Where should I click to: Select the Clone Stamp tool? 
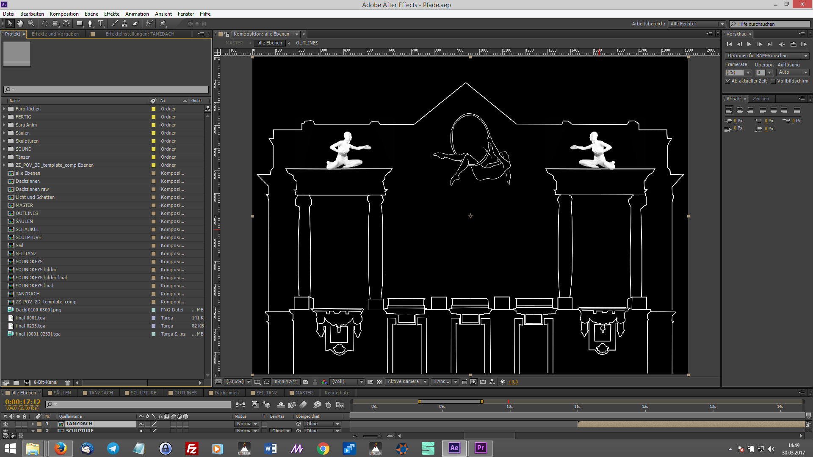[x=124, y=24]
